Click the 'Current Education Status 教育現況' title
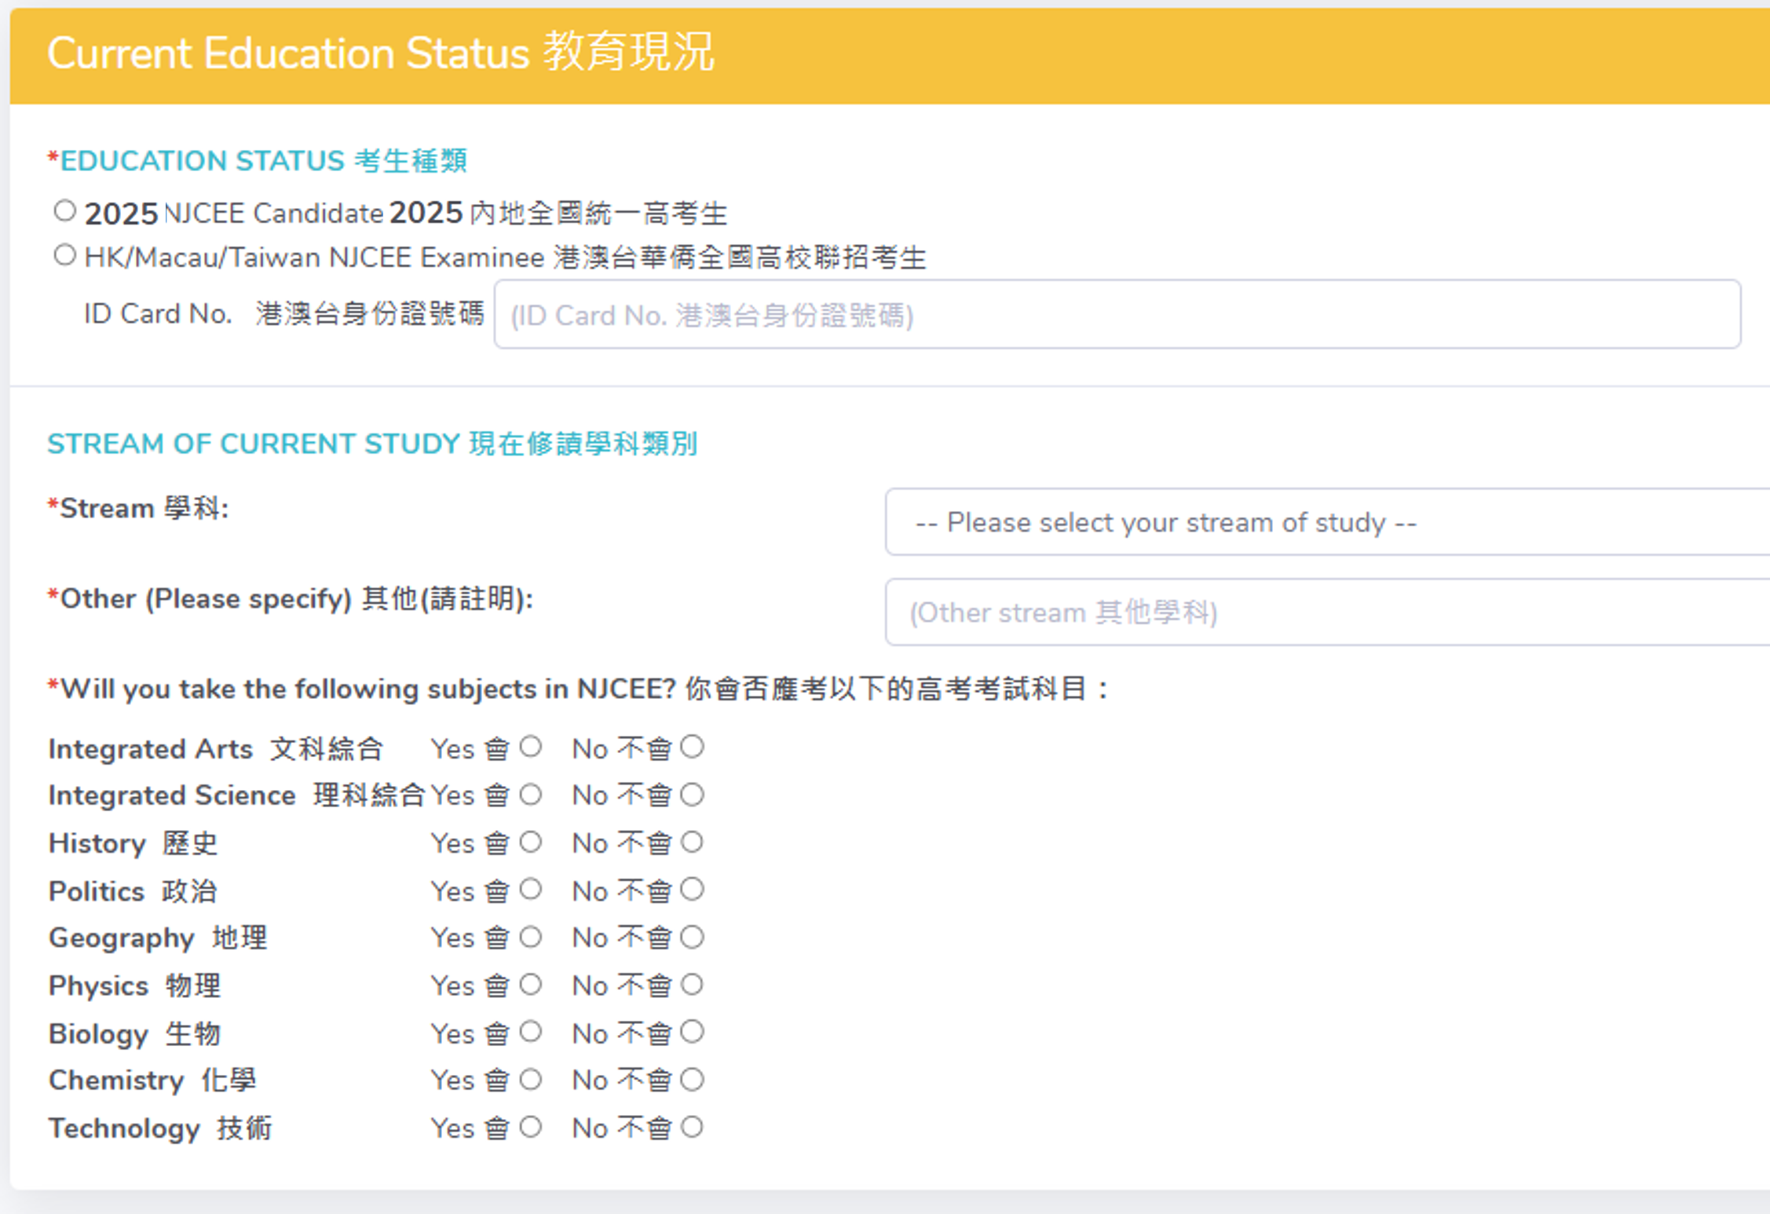Viewport: 1770px width, 1214px height. point(381,53)
